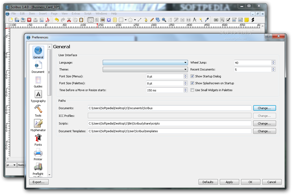Toggle Show Startup Dialog checkbox
The image size is (292, 195).
(x=192, y=76)
